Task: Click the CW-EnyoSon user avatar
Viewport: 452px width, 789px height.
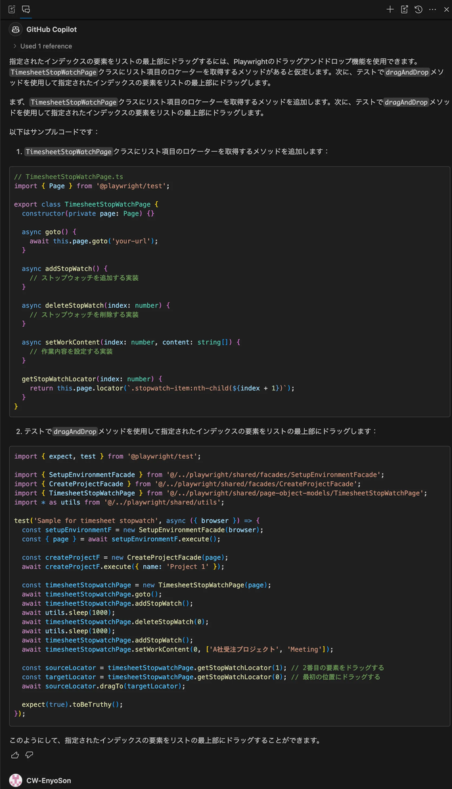Action: pyautogui.click(x=15, y=781)
